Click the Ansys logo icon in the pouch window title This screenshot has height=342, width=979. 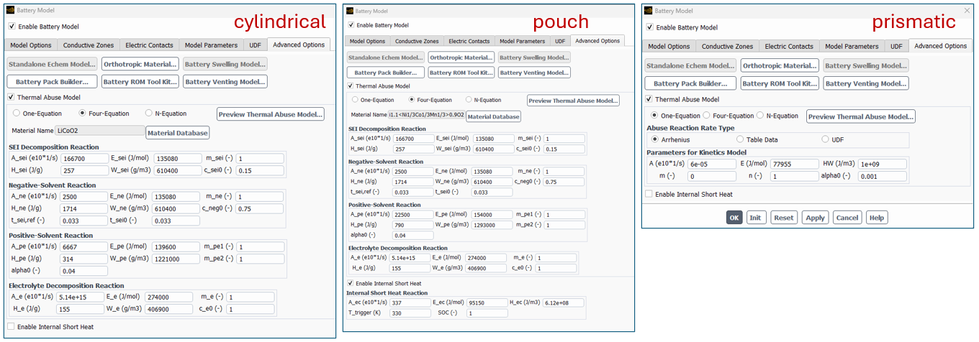pos(350,11)
